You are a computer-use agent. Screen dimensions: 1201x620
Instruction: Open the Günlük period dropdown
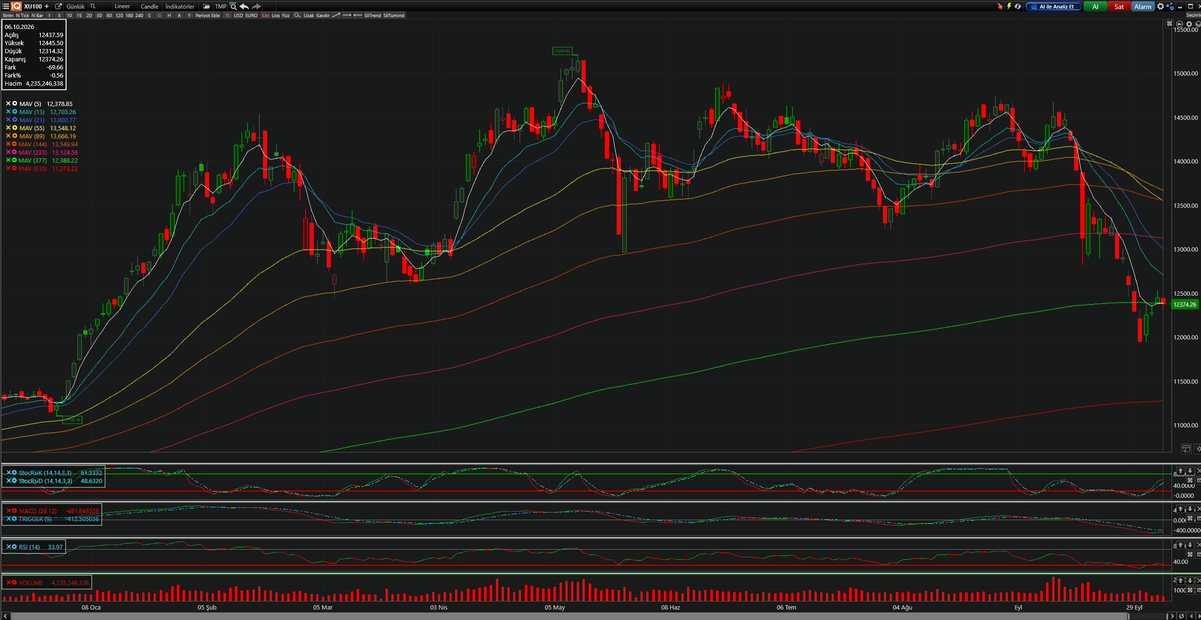coord(75,6)
